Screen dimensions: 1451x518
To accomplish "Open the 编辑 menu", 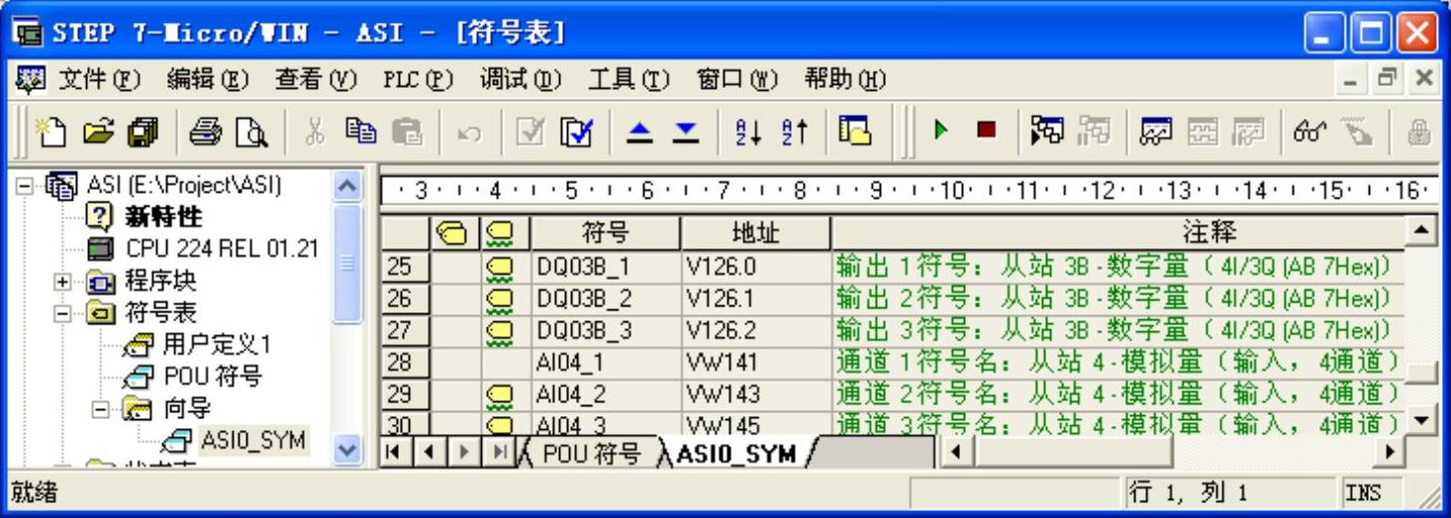I will coord(207,78).
